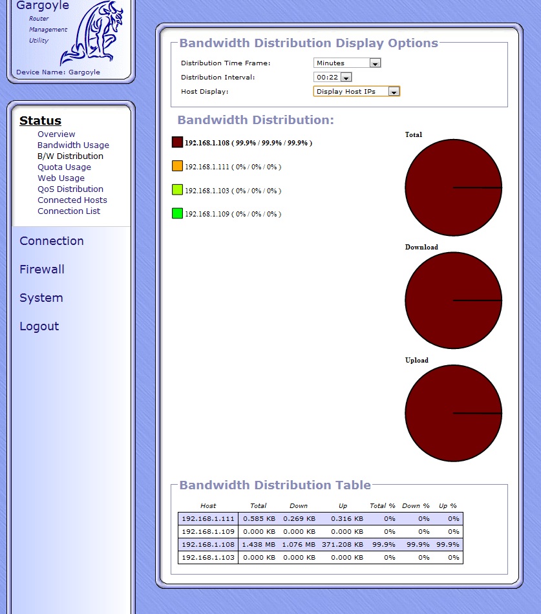
Task: Click legend entry 192.168.1.111 ( 0% / 0% / 0% )
Action: (233, 167)
